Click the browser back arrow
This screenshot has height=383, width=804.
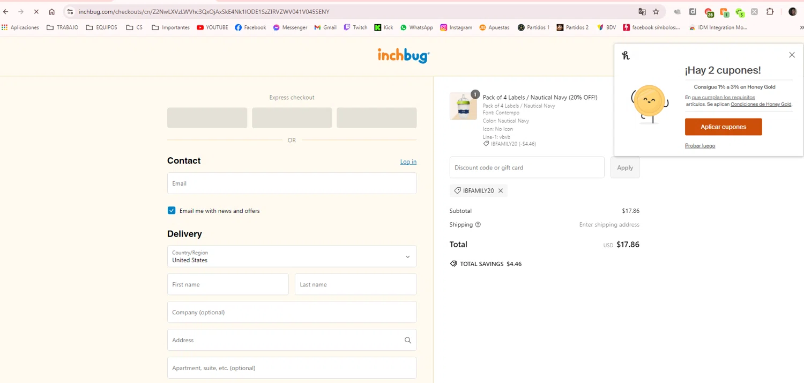6,12
